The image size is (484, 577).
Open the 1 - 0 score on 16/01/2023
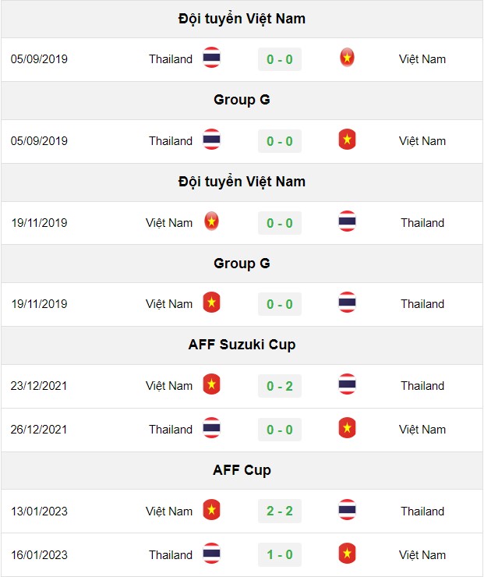(x=280, y=554)
